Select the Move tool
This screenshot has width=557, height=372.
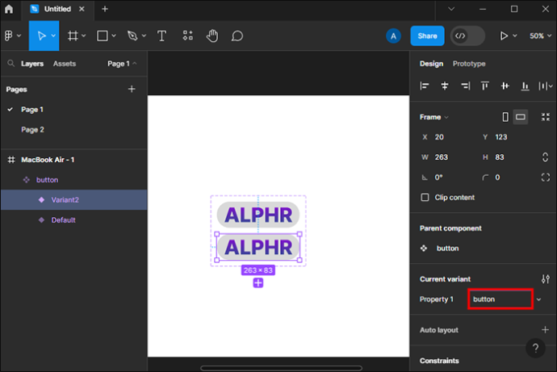tap(41, 36)
